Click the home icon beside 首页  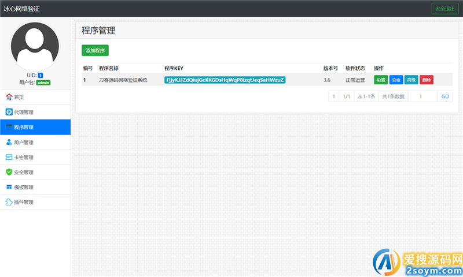coord(9,97)
